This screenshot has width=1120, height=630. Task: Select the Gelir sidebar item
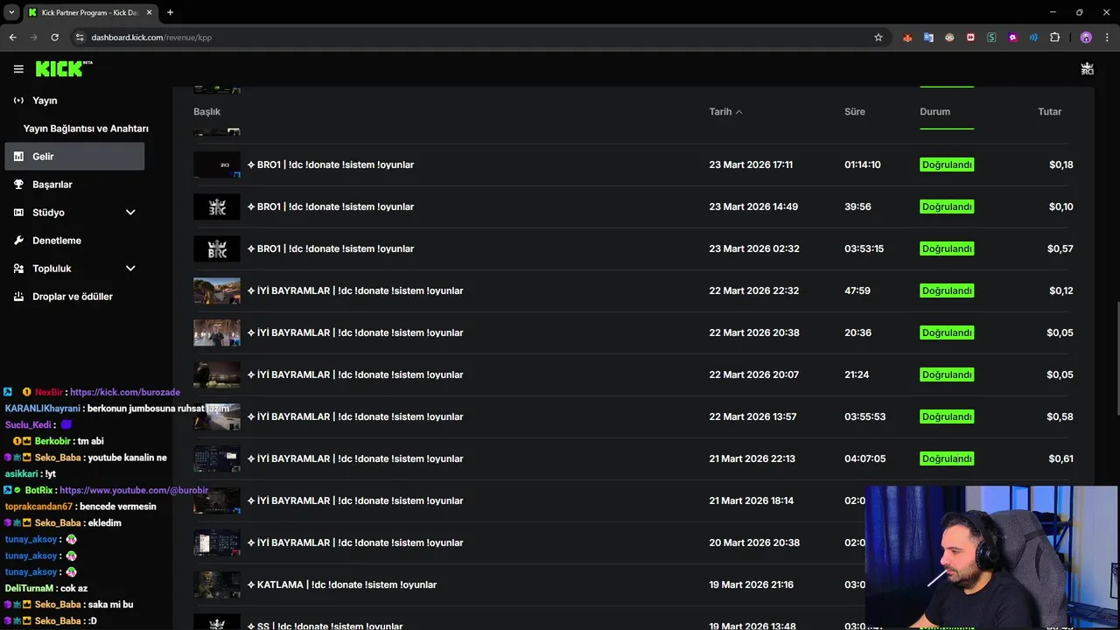[74, 157]
